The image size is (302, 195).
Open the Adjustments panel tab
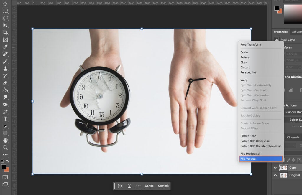point(296,32)
